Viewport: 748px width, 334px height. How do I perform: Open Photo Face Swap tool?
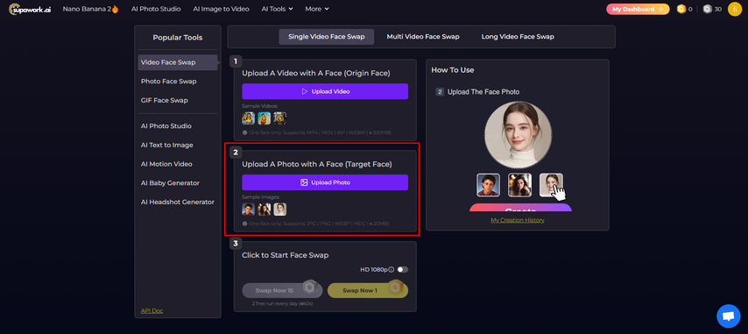coord(168,82)
